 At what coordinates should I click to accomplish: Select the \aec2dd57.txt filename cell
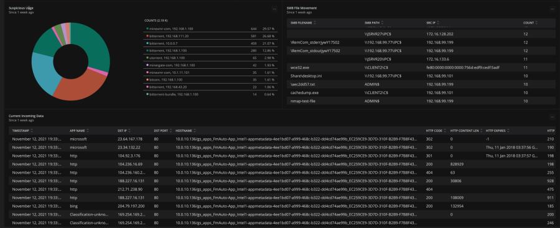click(303, 84)
